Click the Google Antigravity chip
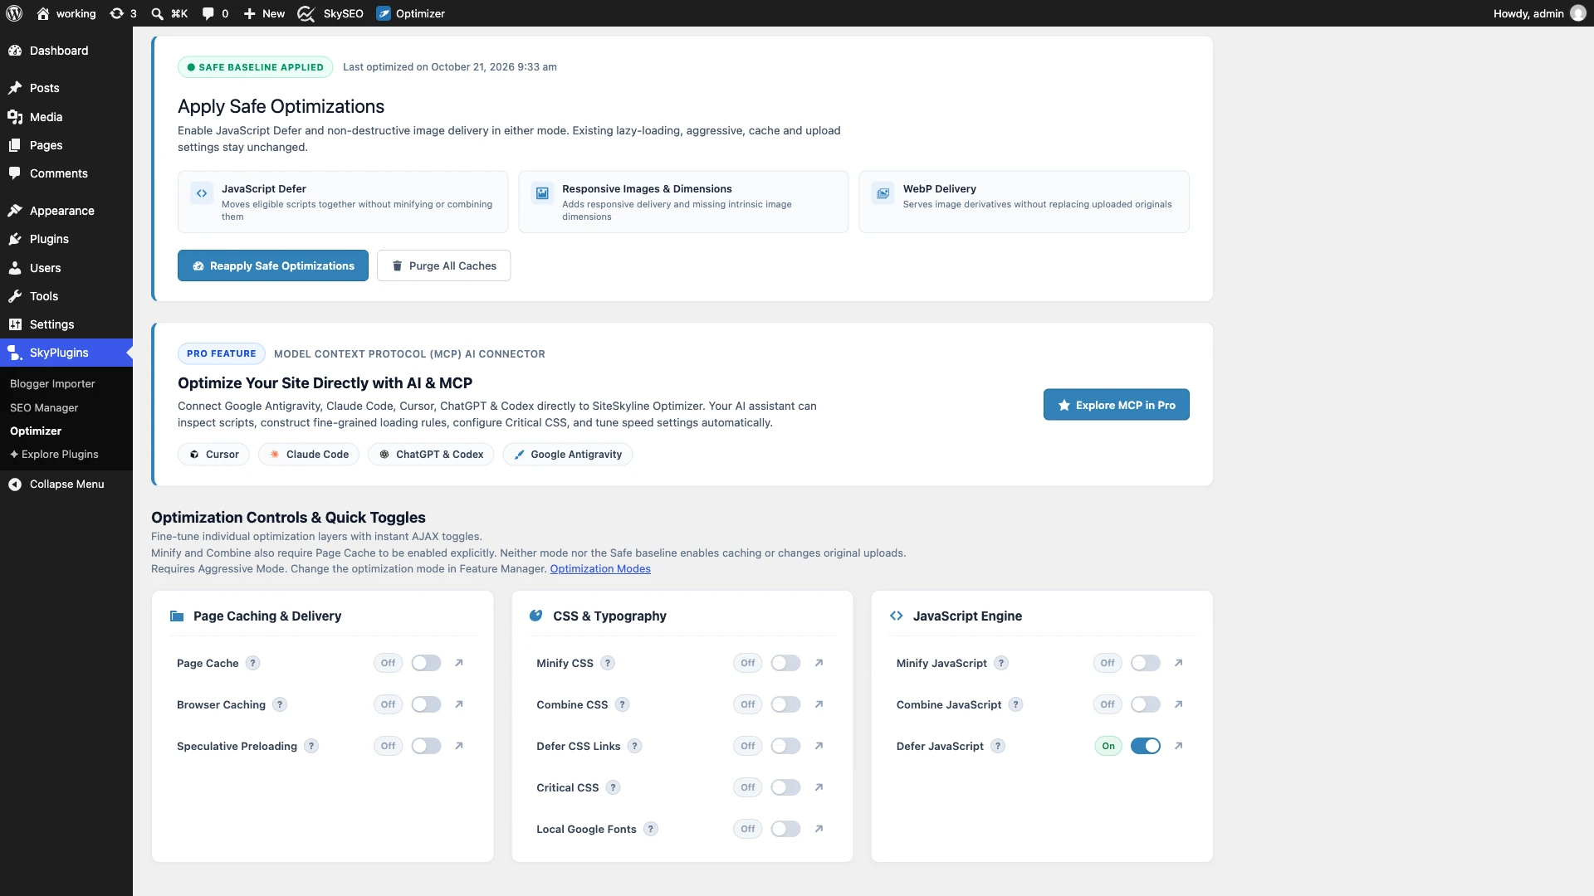Screen dimensions: 1594x896 (x=568, y=455)
